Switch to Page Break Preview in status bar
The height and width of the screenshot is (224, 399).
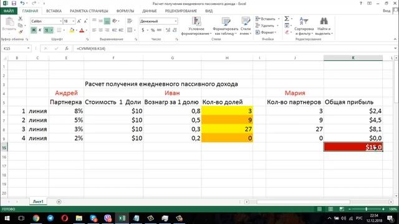click(342, 209)
